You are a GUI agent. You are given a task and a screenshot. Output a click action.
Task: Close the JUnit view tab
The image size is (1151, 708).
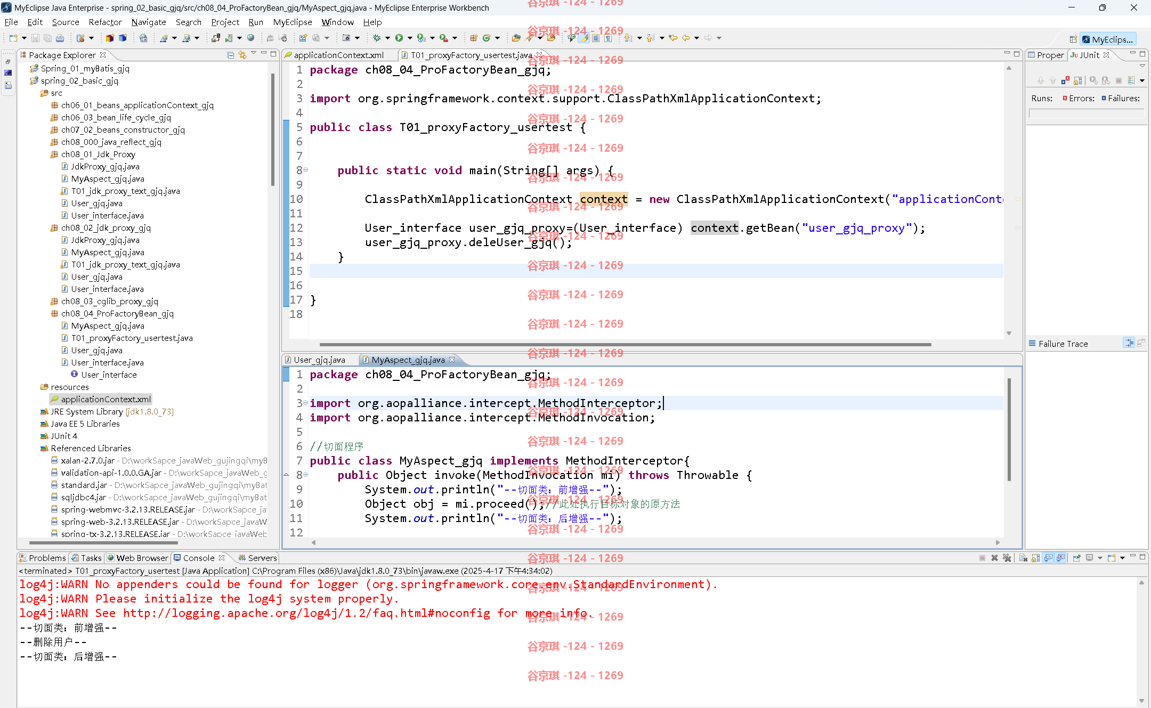1106,55
